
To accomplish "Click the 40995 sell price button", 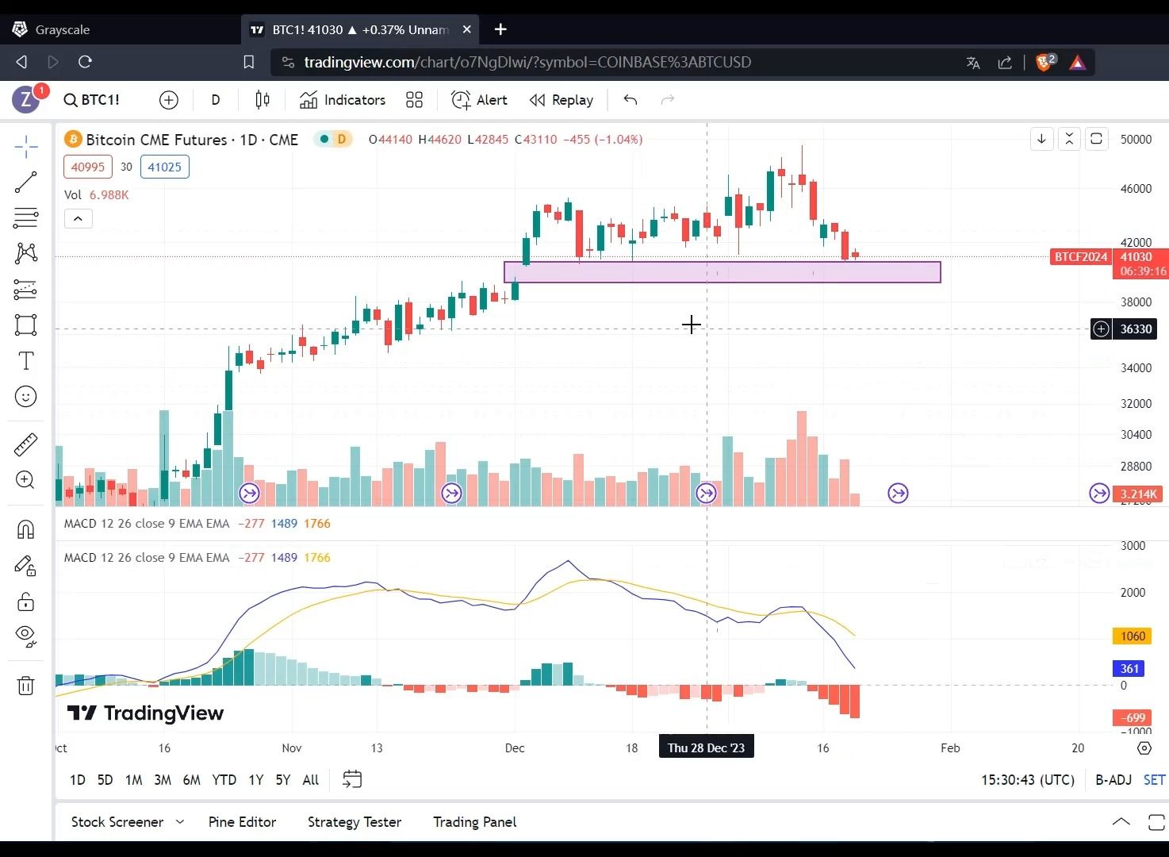I will 88,167.
